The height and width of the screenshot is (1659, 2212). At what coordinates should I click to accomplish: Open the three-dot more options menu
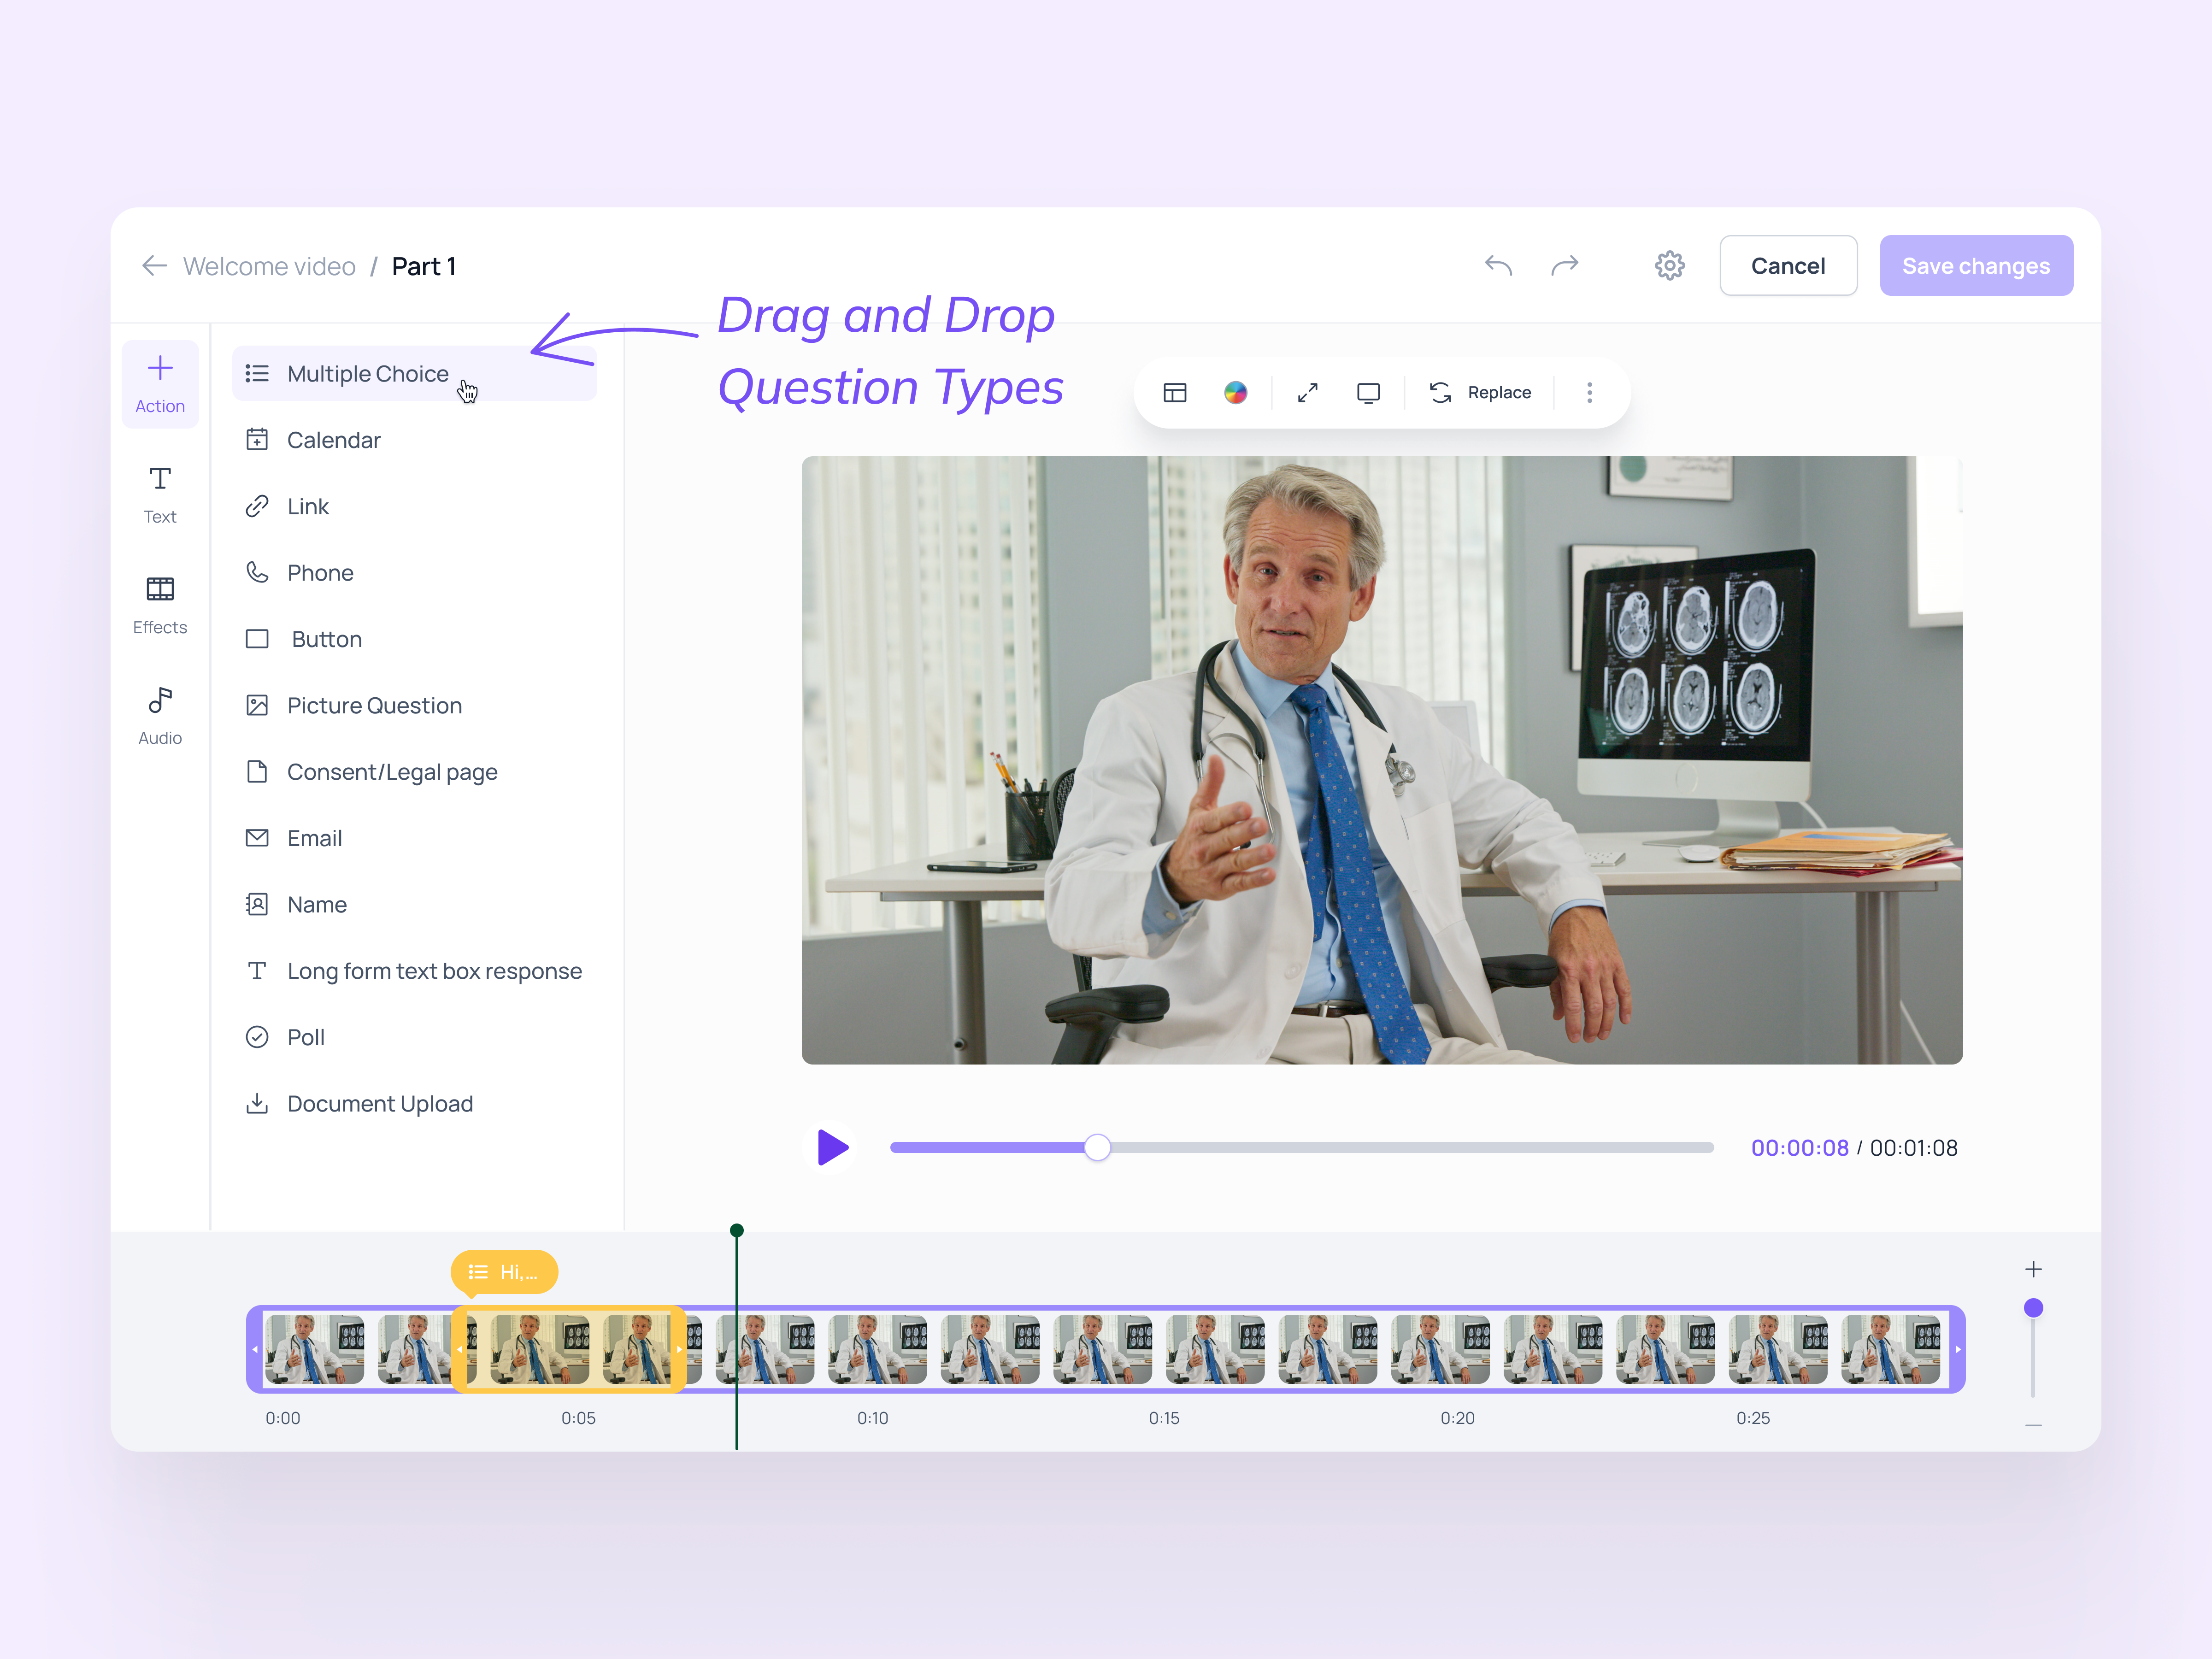[1589, 393]
